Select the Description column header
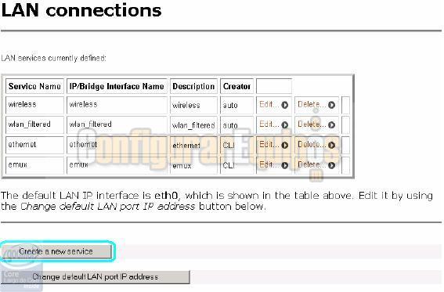The height and width of the screenshot is (292, 444). coord(193,86)
